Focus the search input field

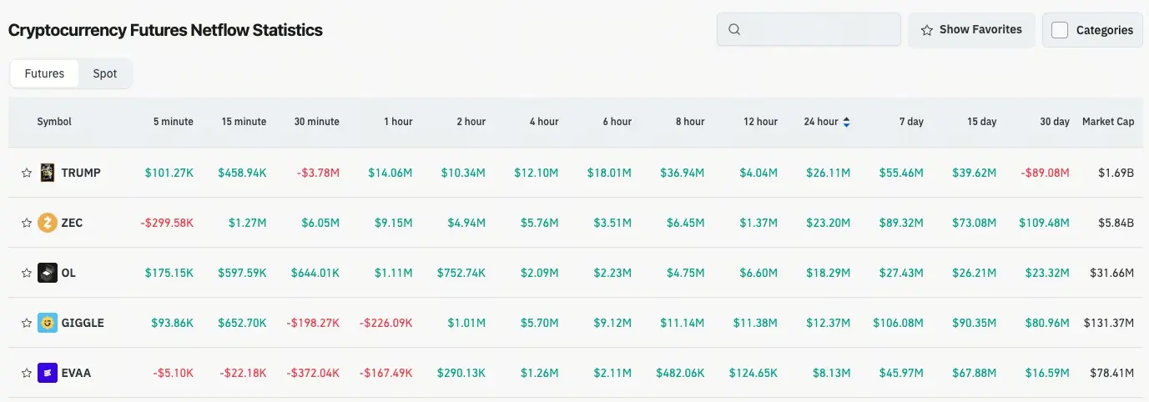tap(809, 29)
